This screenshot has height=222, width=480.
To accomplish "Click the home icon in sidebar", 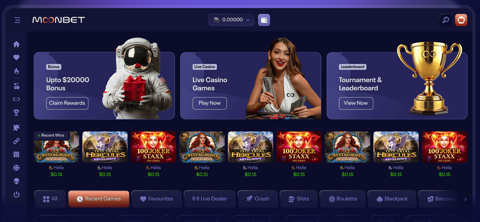I will [16, 44].
